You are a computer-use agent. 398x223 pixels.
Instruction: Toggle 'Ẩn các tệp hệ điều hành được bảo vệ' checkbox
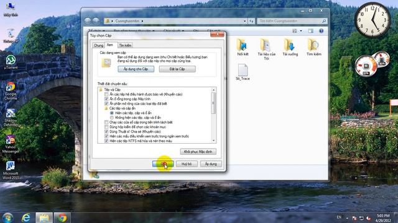click(x=106, y=94)
